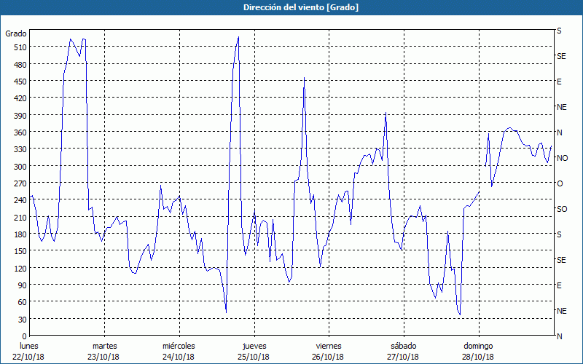Pick the 120 tick label on the left axis
The height and width of the screenshot is (364, 583).
click(x=20, y=269)
